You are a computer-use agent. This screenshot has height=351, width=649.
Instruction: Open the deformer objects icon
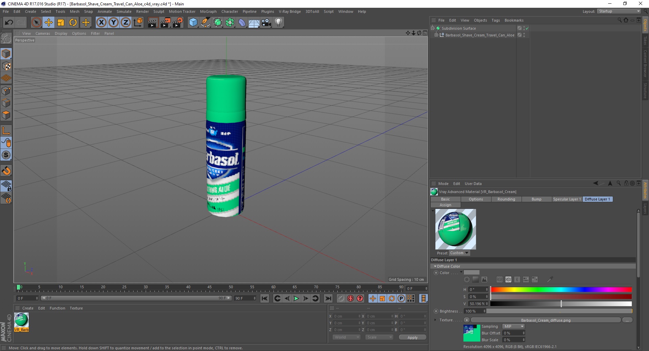[242, 23]
